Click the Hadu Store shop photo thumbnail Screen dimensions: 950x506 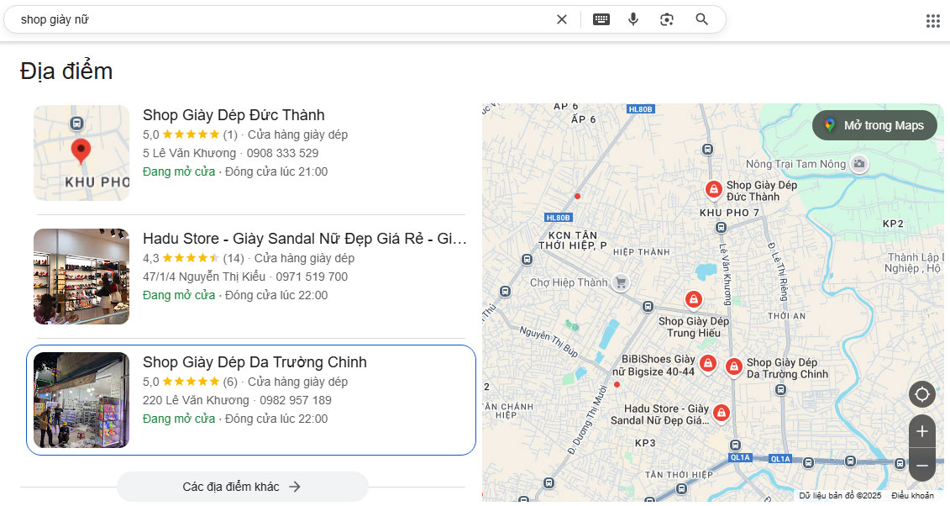click(81, 277)
